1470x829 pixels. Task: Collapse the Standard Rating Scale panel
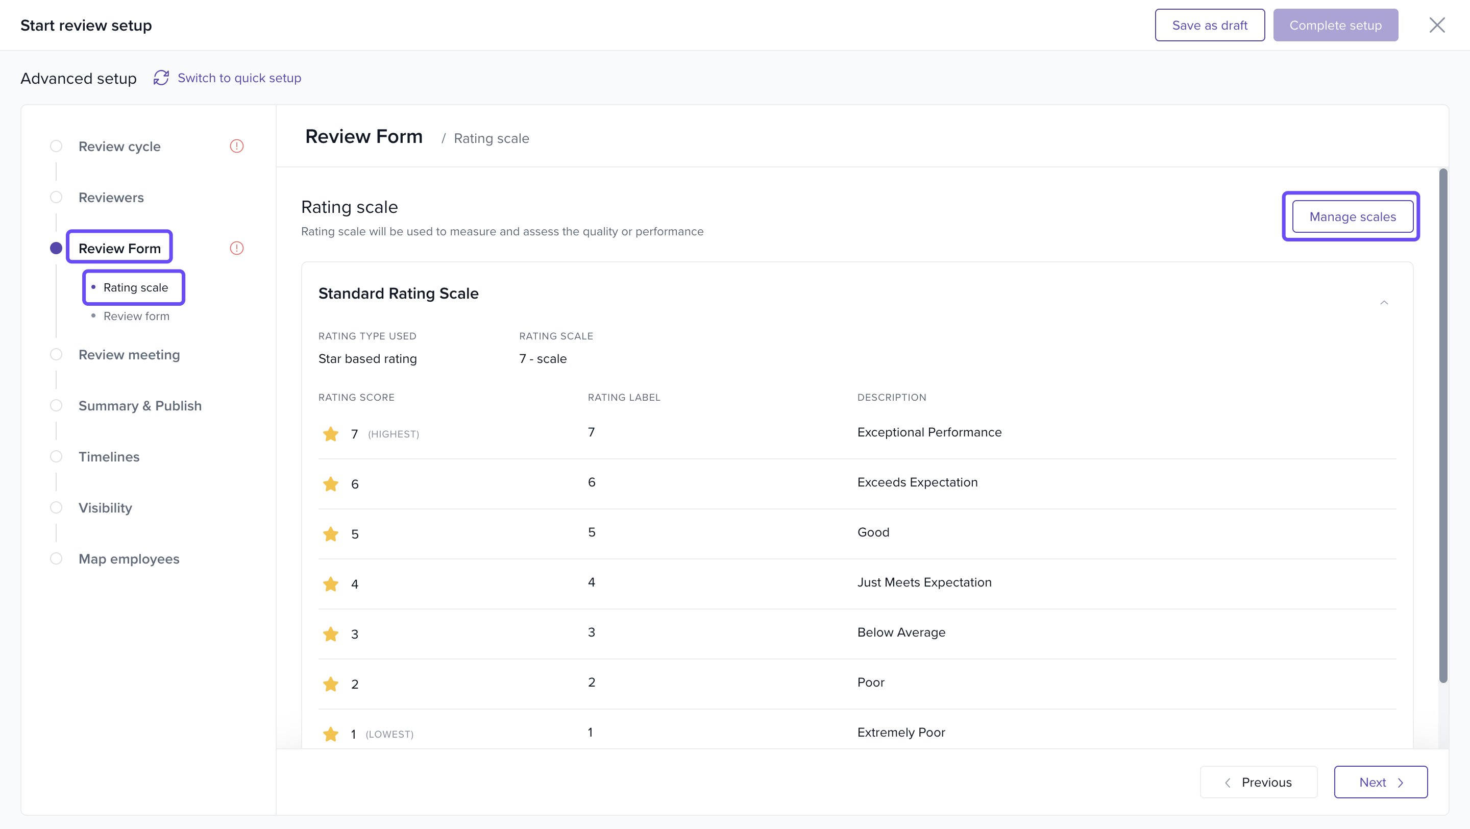[1384, 302]
